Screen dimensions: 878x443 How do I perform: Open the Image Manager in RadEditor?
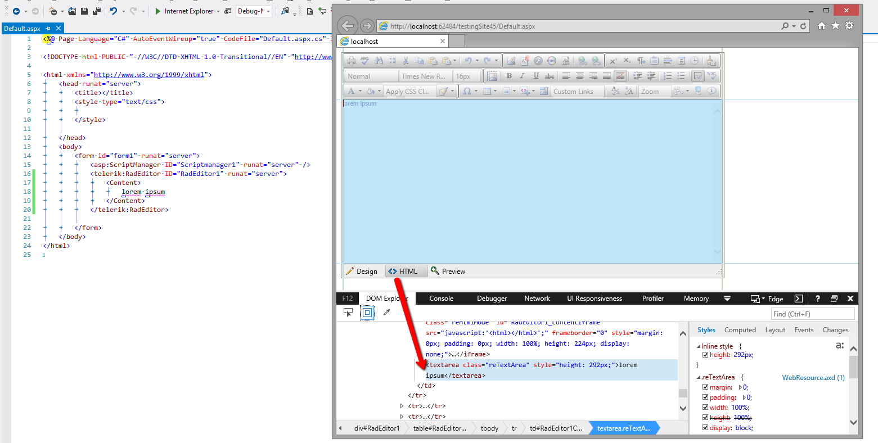pos(511,61)
